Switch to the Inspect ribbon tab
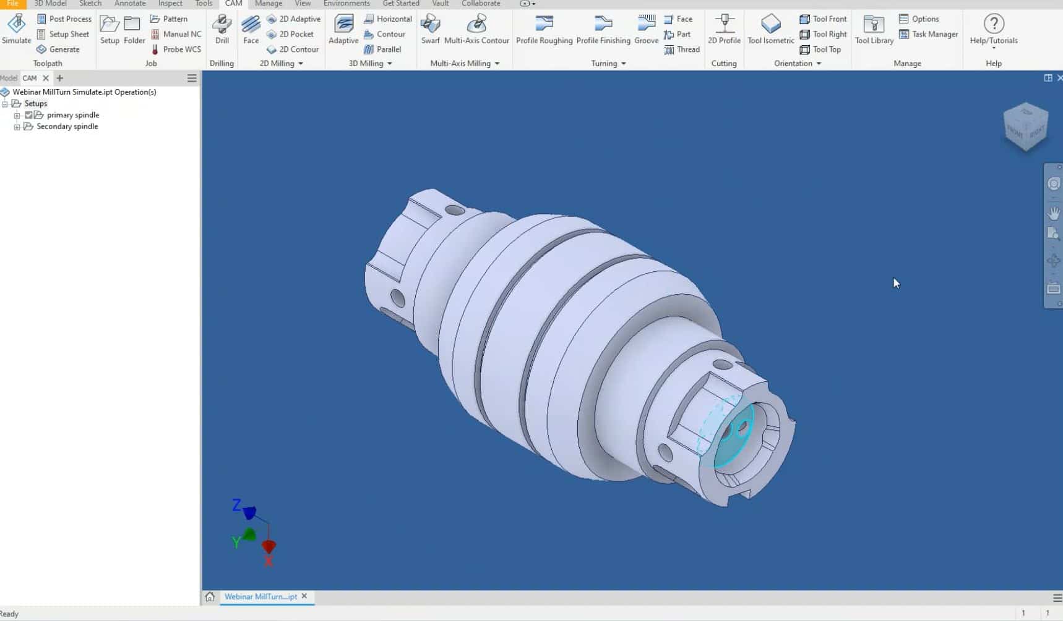Screen dimensions: 1063x621 pyautogui.click(x=170, y=4)
